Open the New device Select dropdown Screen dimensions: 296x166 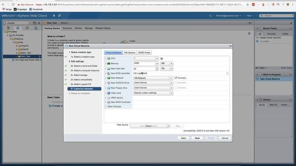(150, 126)
